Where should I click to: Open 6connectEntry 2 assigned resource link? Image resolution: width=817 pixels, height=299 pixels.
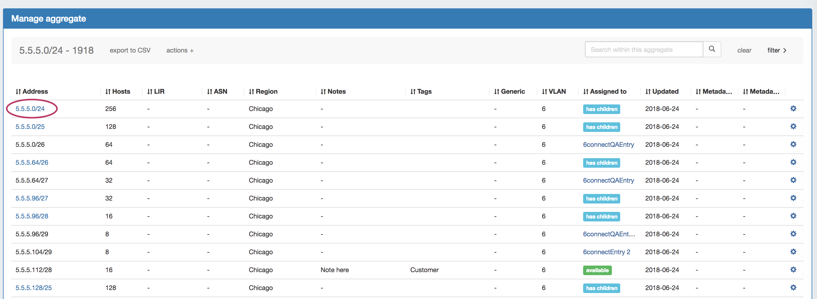coord(606,252)
